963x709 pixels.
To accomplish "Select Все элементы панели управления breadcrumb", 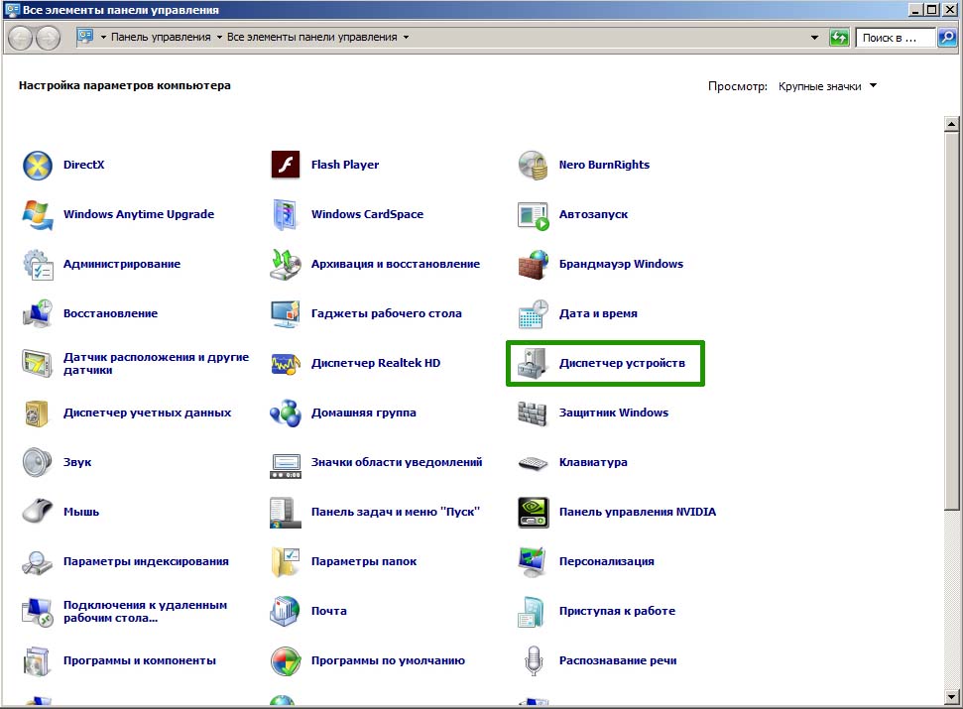I will coord(312,38).
